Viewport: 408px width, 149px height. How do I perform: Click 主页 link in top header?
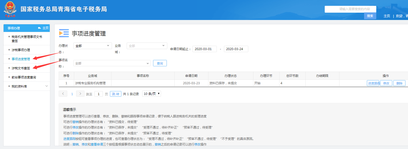387,16
